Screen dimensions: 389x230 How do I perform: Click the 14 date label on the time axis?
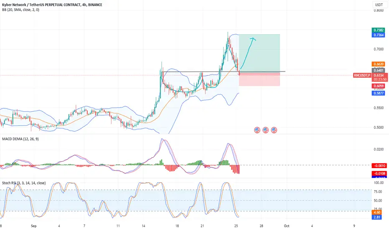(x=144, y=226)
